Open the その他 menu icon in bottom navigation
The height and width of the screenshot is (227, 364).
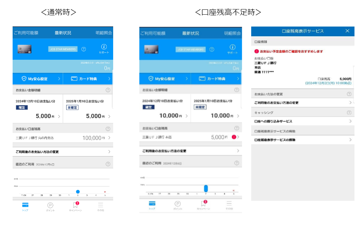[101, 204]
